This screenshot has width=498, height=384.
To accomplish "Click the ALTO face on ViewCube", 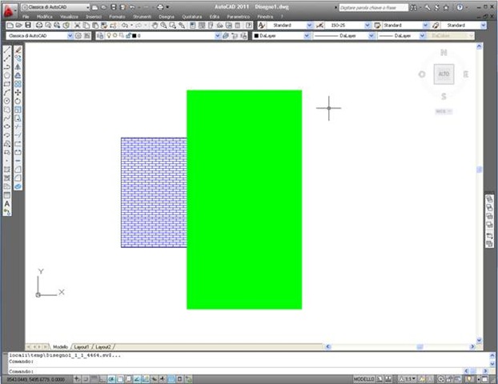I will coord(444,74).
